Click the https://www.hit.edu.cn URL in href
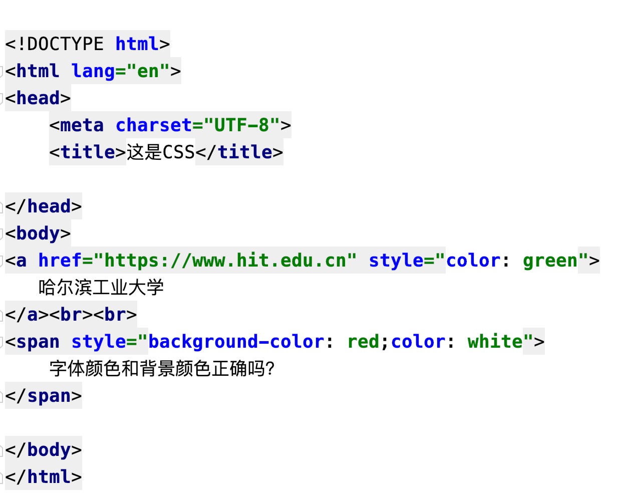Viewport: 623px width, 493px height. coord(225,261)
